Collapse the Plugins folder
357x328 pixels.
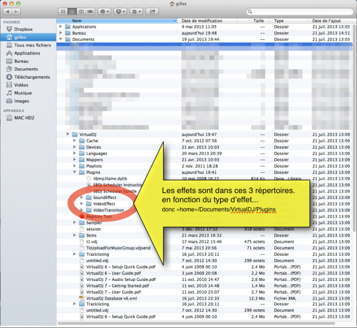tap(74, 172)
